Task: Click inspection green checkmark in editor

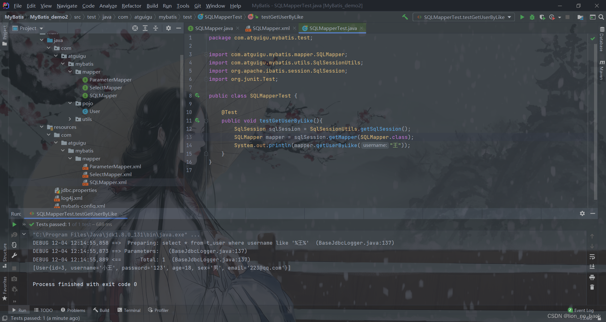Action: (592, 38)
